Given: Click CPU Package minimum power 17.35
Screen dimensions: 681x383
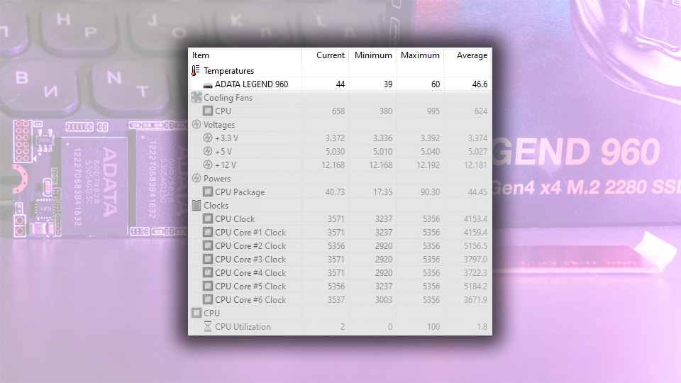Looking at the screenshot, I should [x=382, y=192].
